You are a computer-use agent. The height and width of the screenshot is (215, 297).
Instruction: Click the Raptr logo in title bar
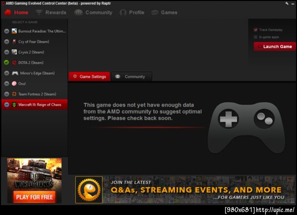(x=3, y=3)
